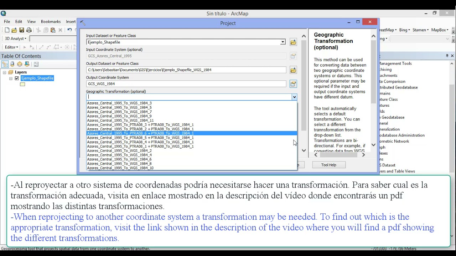Click help pane scroll down arrow

point(373,145)
